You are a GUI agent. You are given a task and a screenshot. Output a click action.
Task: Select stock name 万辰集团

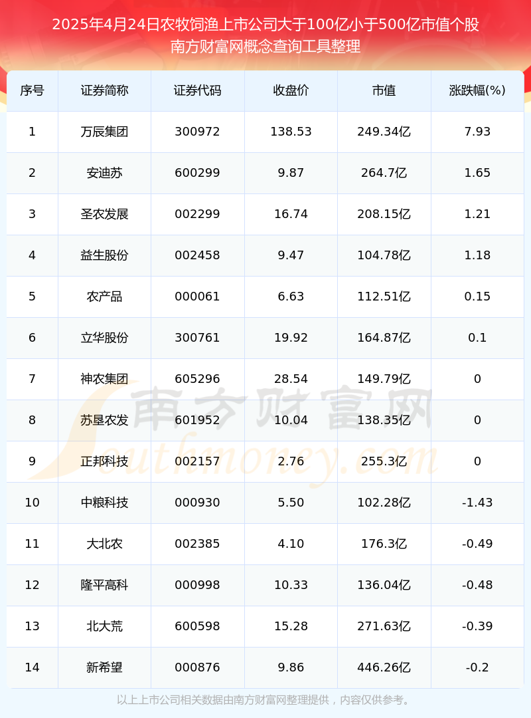point(104,132)
